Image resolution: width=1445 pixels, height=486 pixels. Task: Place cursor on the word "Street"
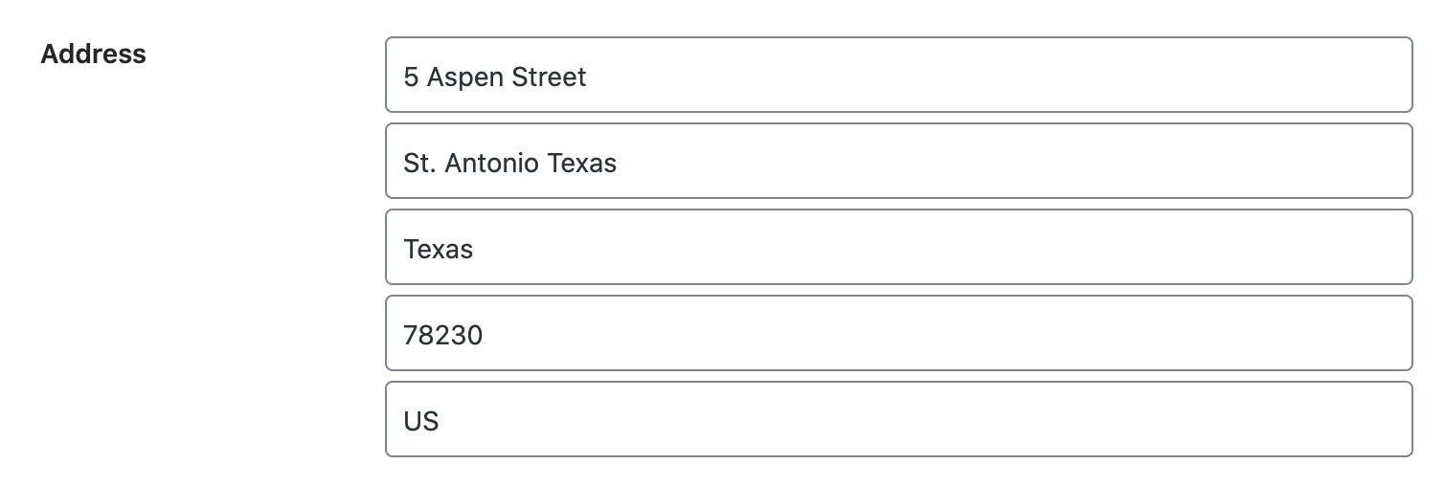click(548, 77)
